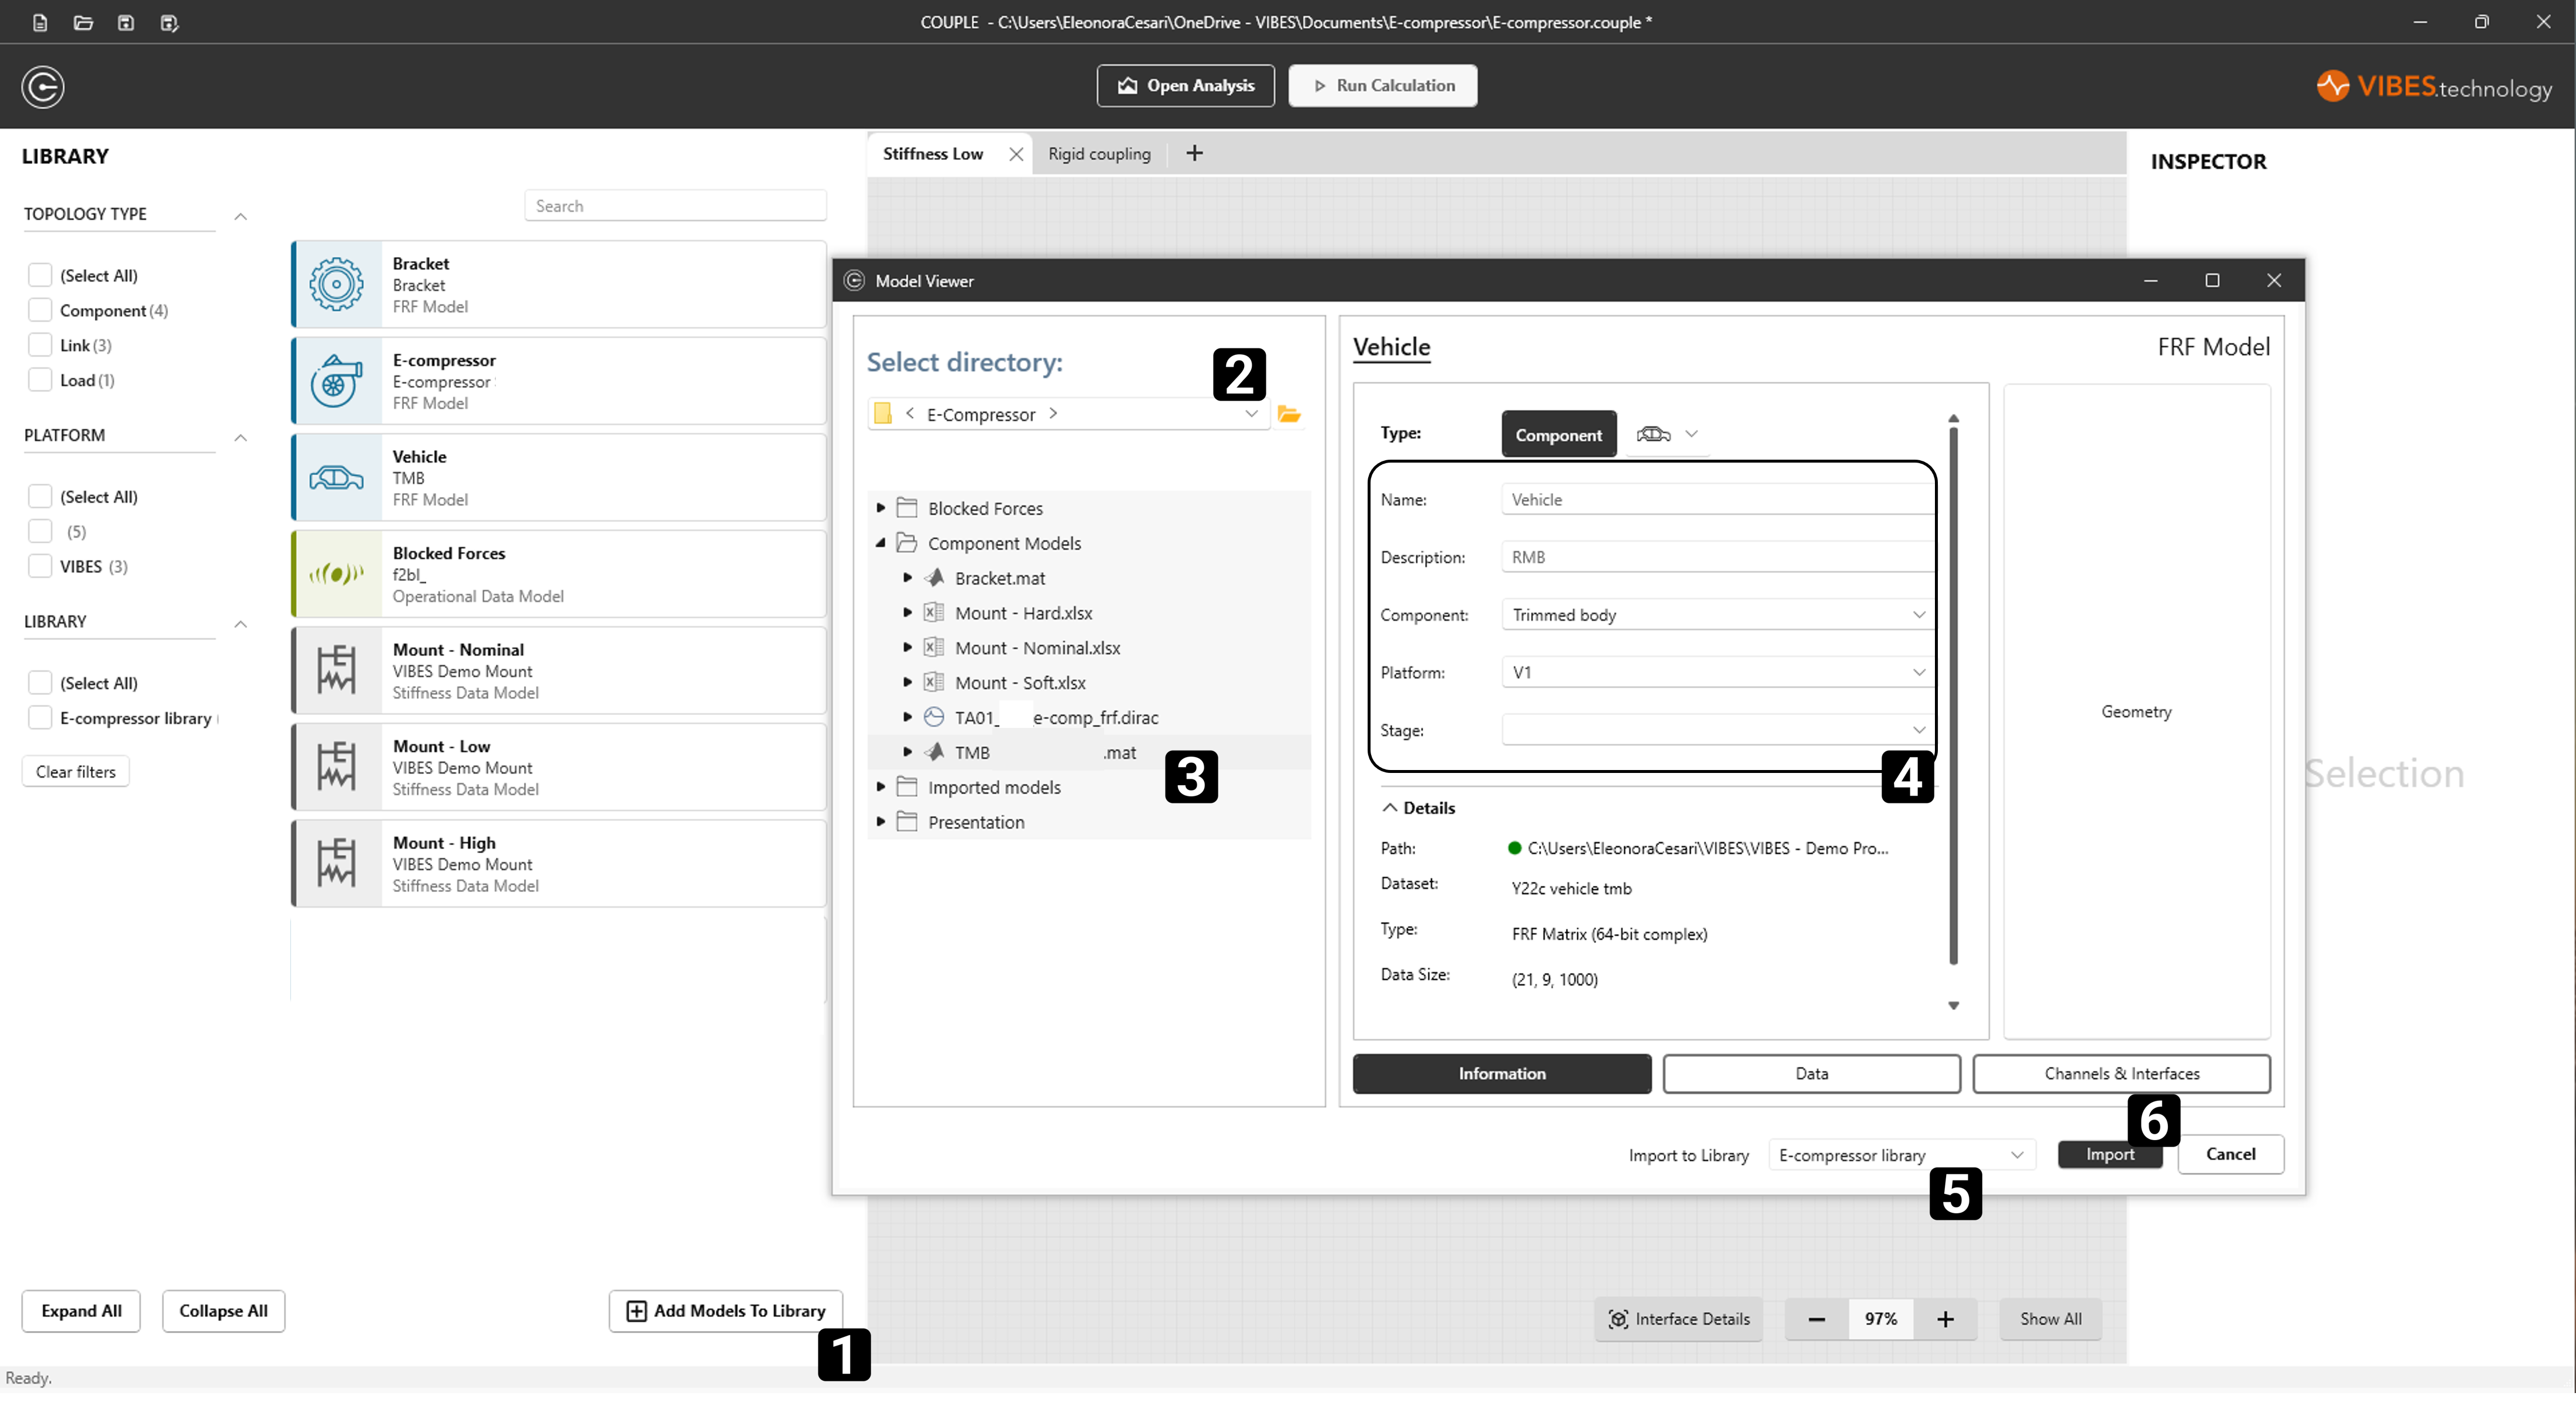Toggle Library Select All checkbox
Viewport: 2576px width, 1420px height.
40,683
